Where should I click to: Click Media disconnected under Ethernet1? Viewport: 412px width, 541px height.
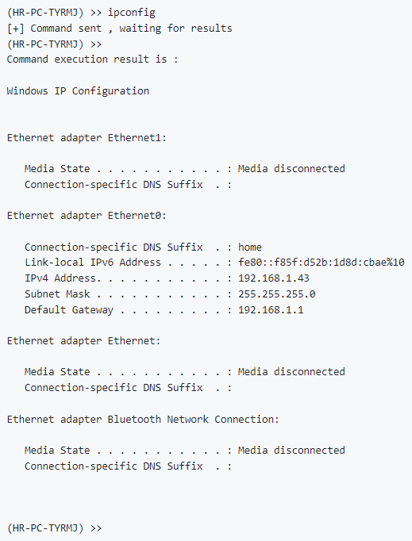pyautogui.click(x=291, y=168)
